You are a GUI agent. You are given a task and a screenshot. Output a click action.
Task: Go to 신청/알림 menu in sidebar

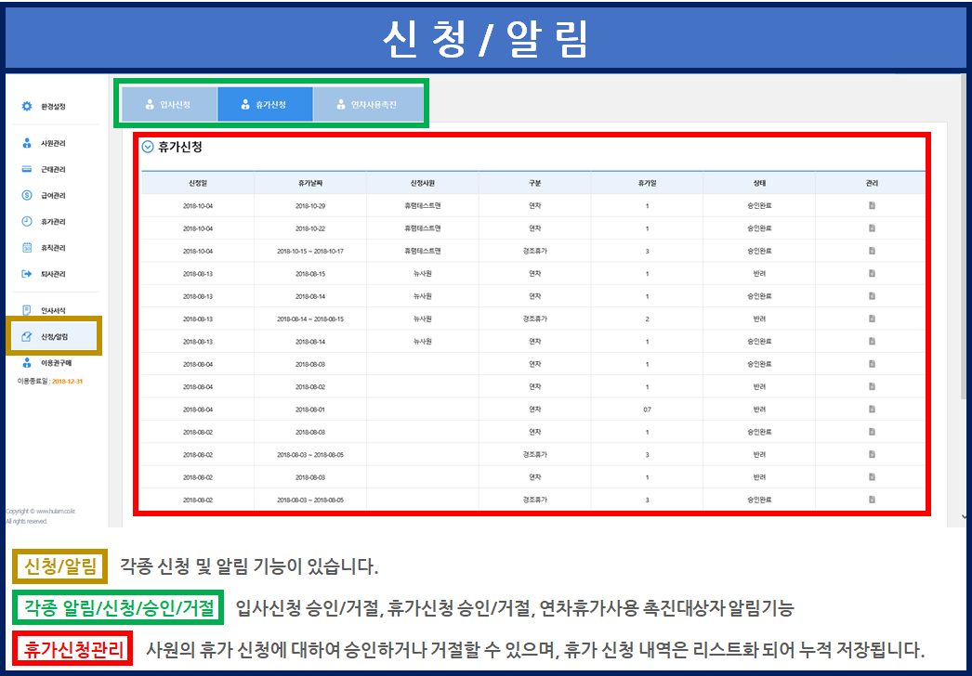(x=54, y=336)
